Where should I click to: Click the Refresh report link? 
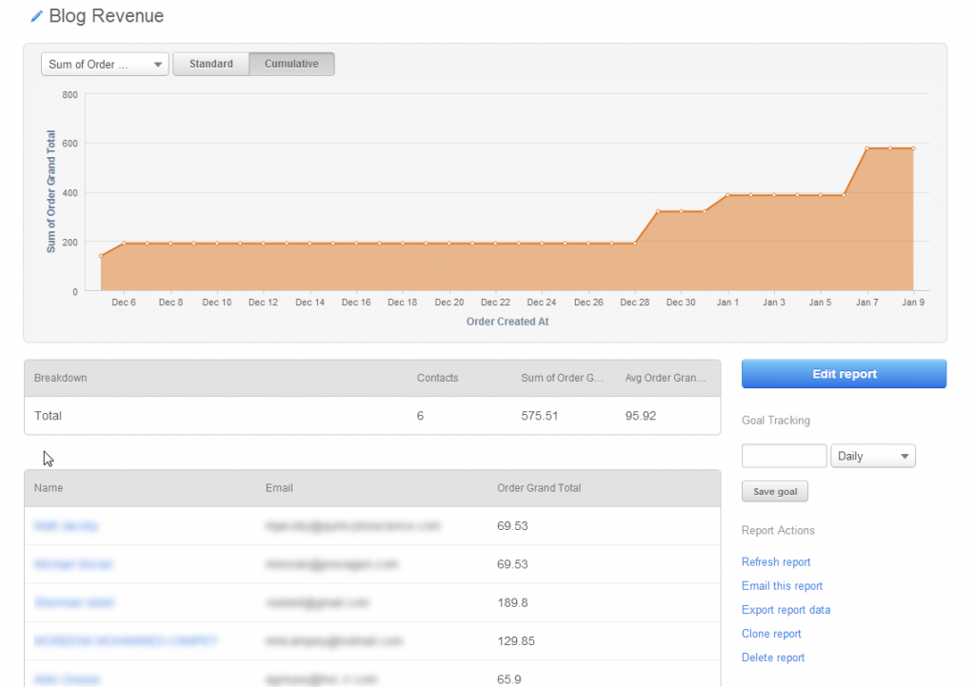776,562
